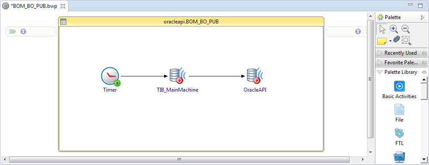
Task: Pin the Favorite Palettes drawer open
Action: pos(424,63)
